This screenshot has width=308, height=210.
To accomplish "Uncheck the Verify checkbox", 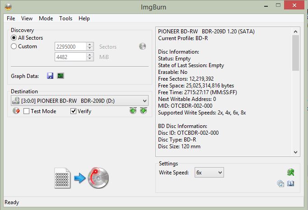I will (x=73, y=111).
